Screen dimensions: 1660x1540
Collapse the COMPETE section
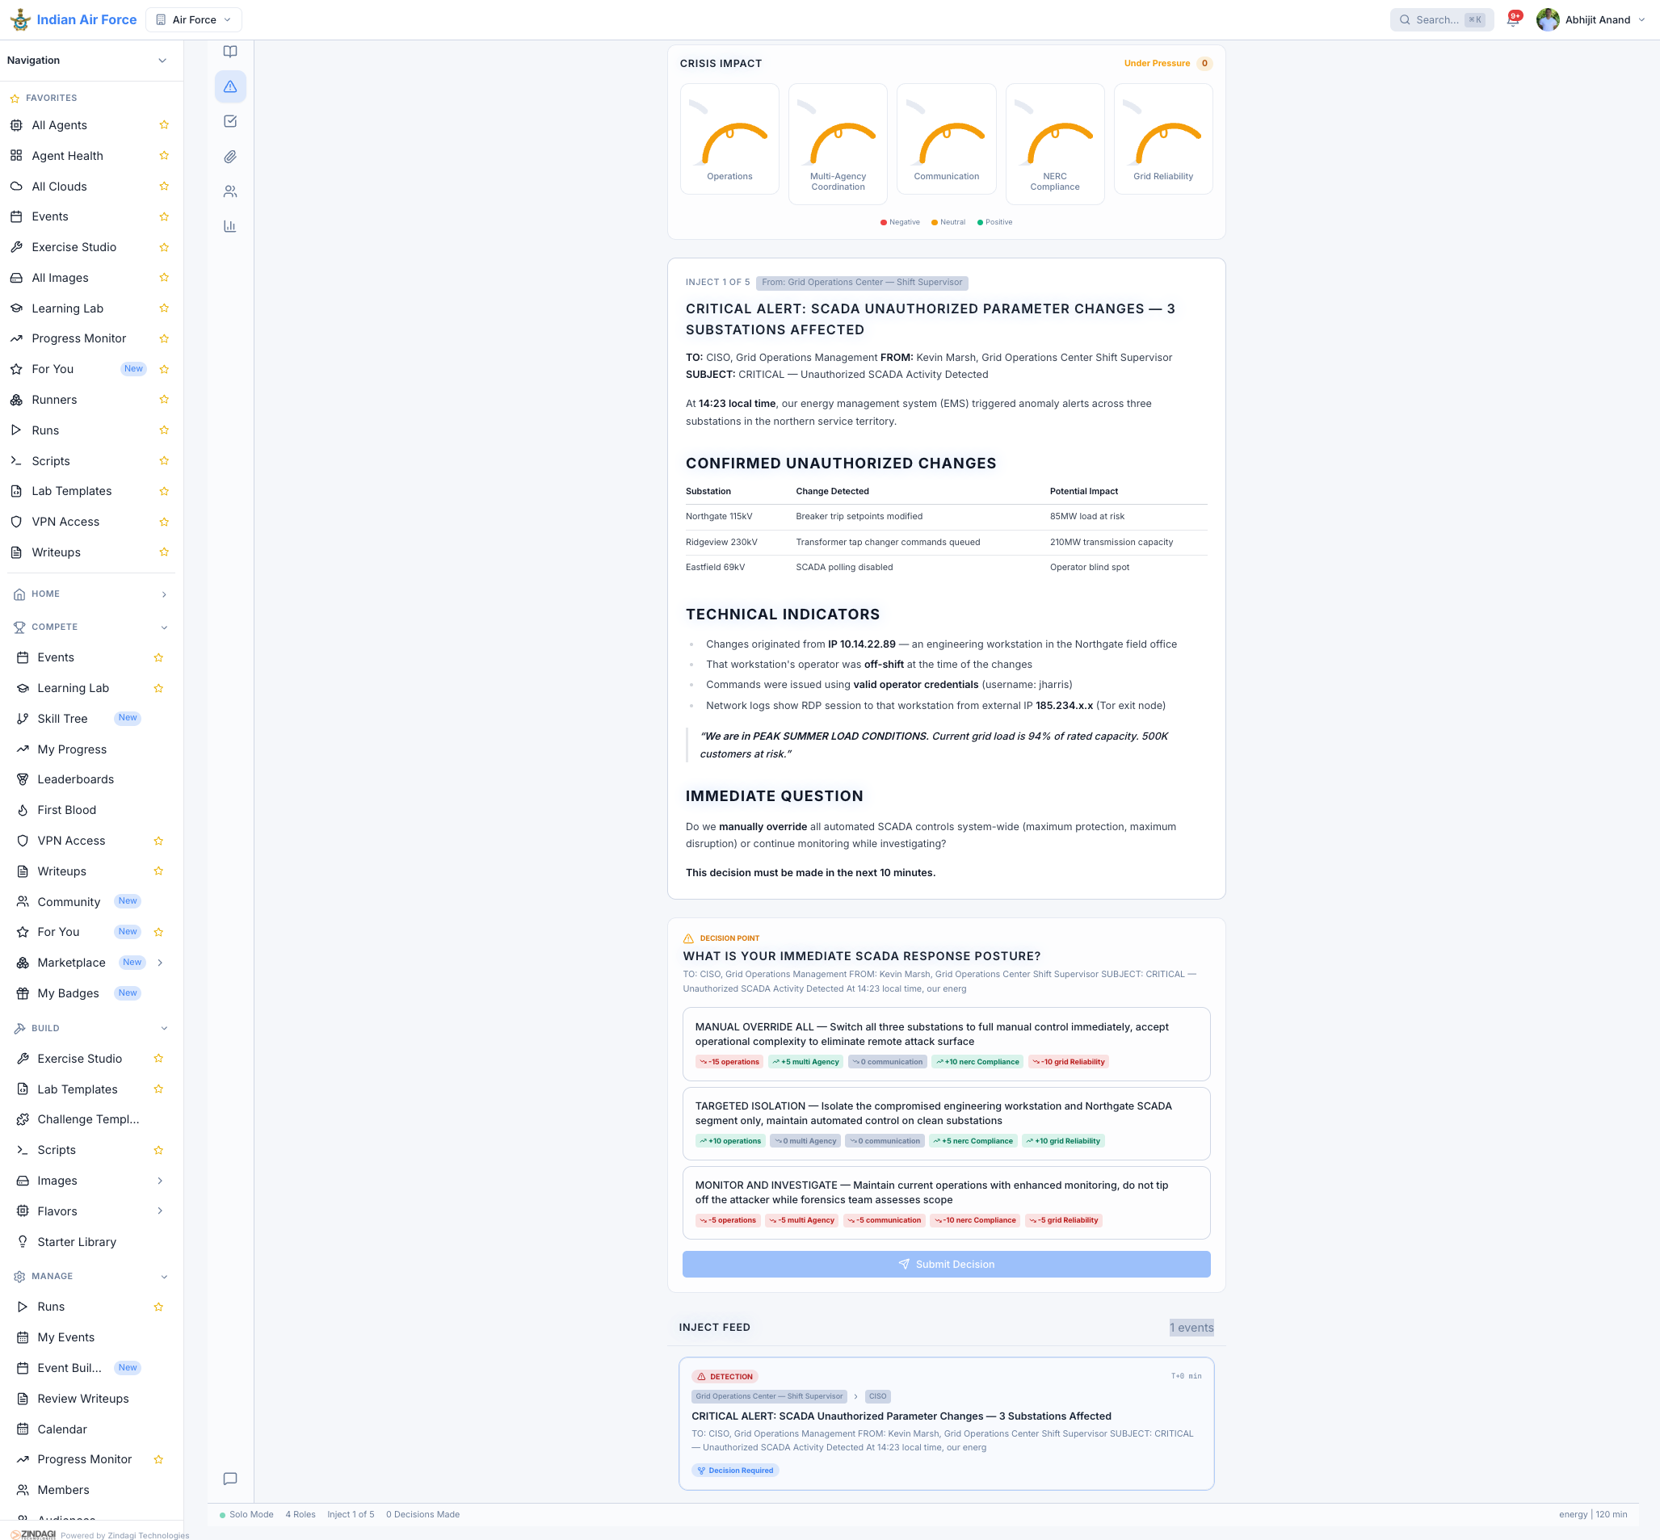coord(164,627)
